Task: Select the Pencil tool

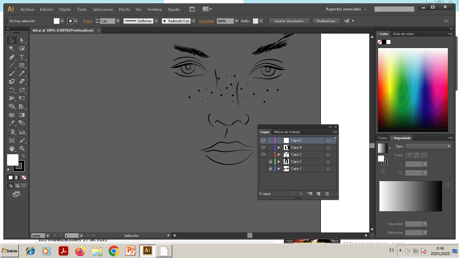Action: coord(22,73)
